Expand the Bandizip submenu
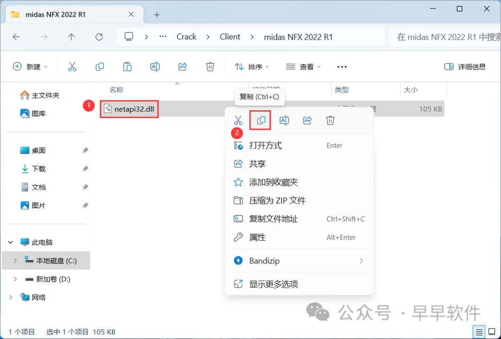 361,261
